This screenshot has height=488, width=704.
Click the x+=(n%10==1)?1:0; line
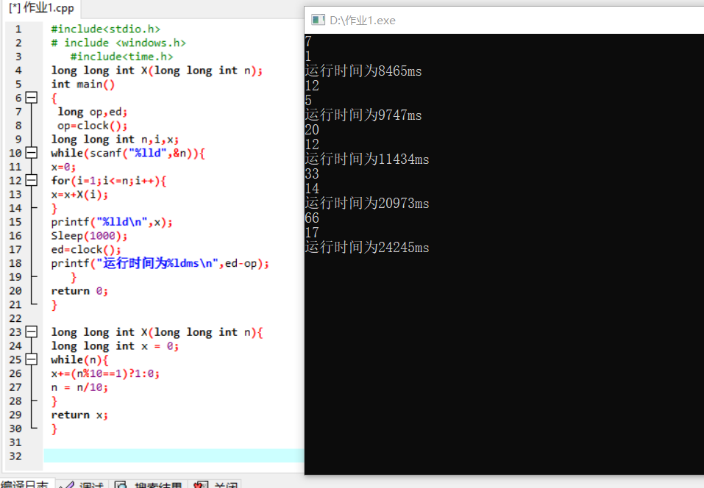click(105, 373)
